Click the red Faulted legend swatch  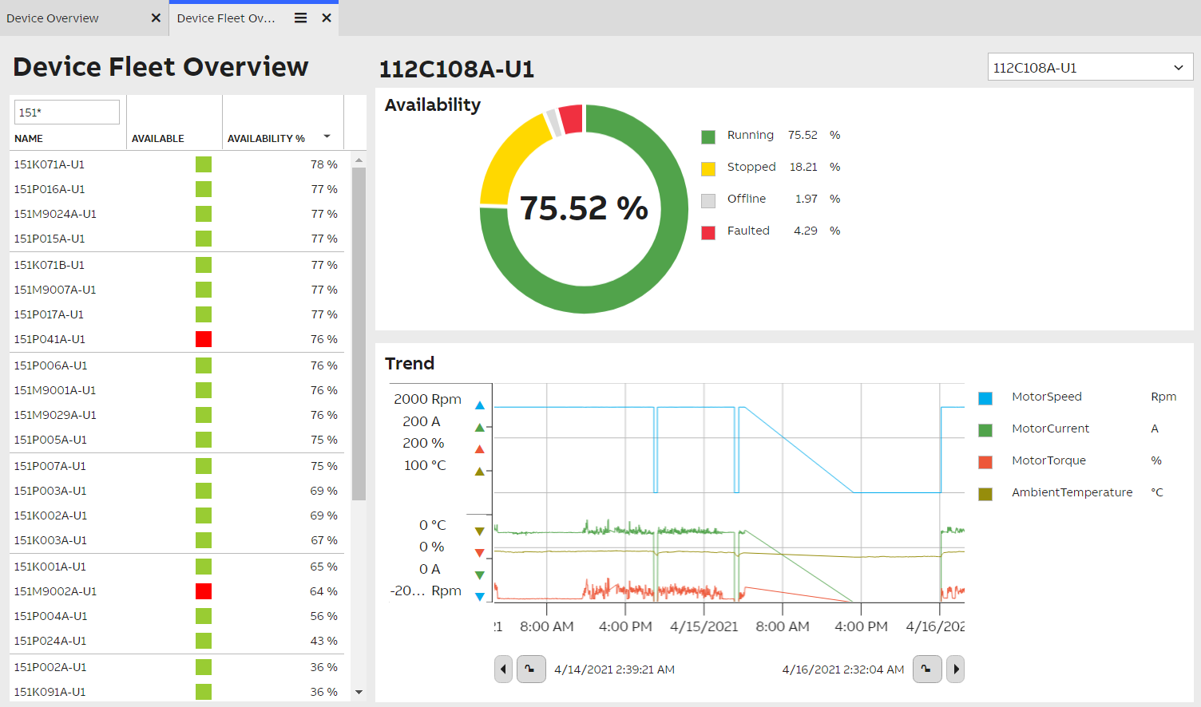coord(708,233)
